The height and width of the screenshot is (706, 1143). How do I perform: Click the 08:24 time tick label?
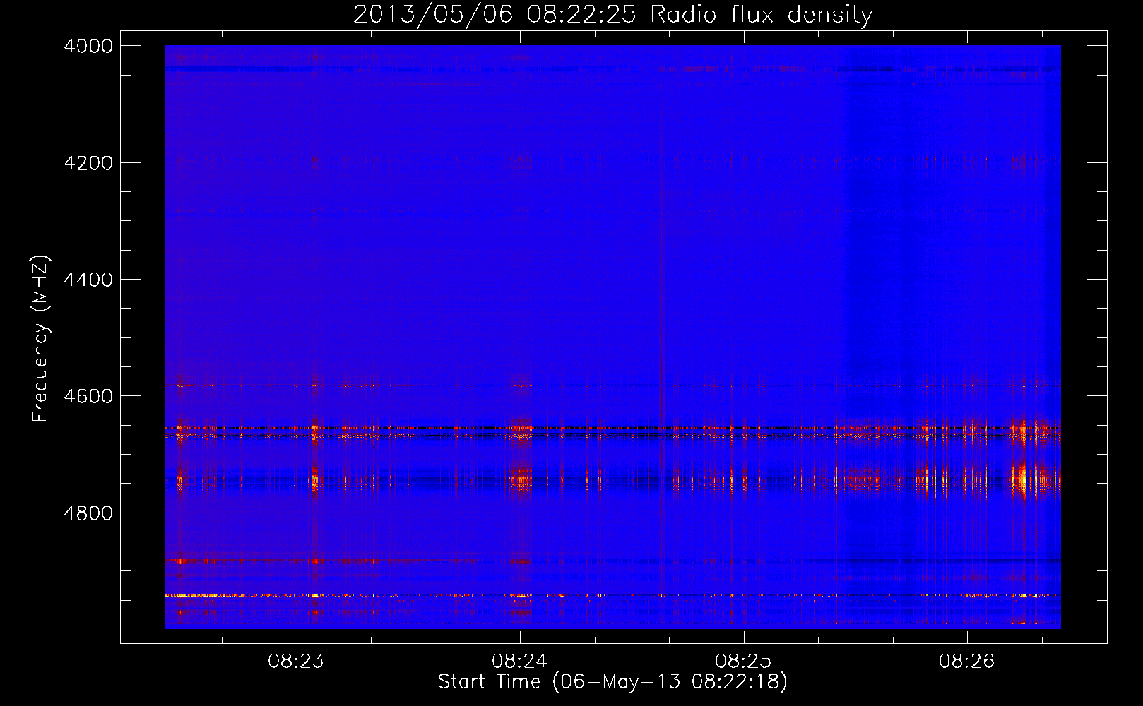tap(520, 662)
